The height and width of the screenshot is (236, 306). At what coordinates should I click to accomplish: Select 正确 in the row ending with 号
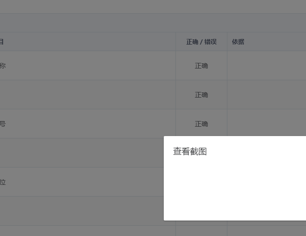pos(201,124)
